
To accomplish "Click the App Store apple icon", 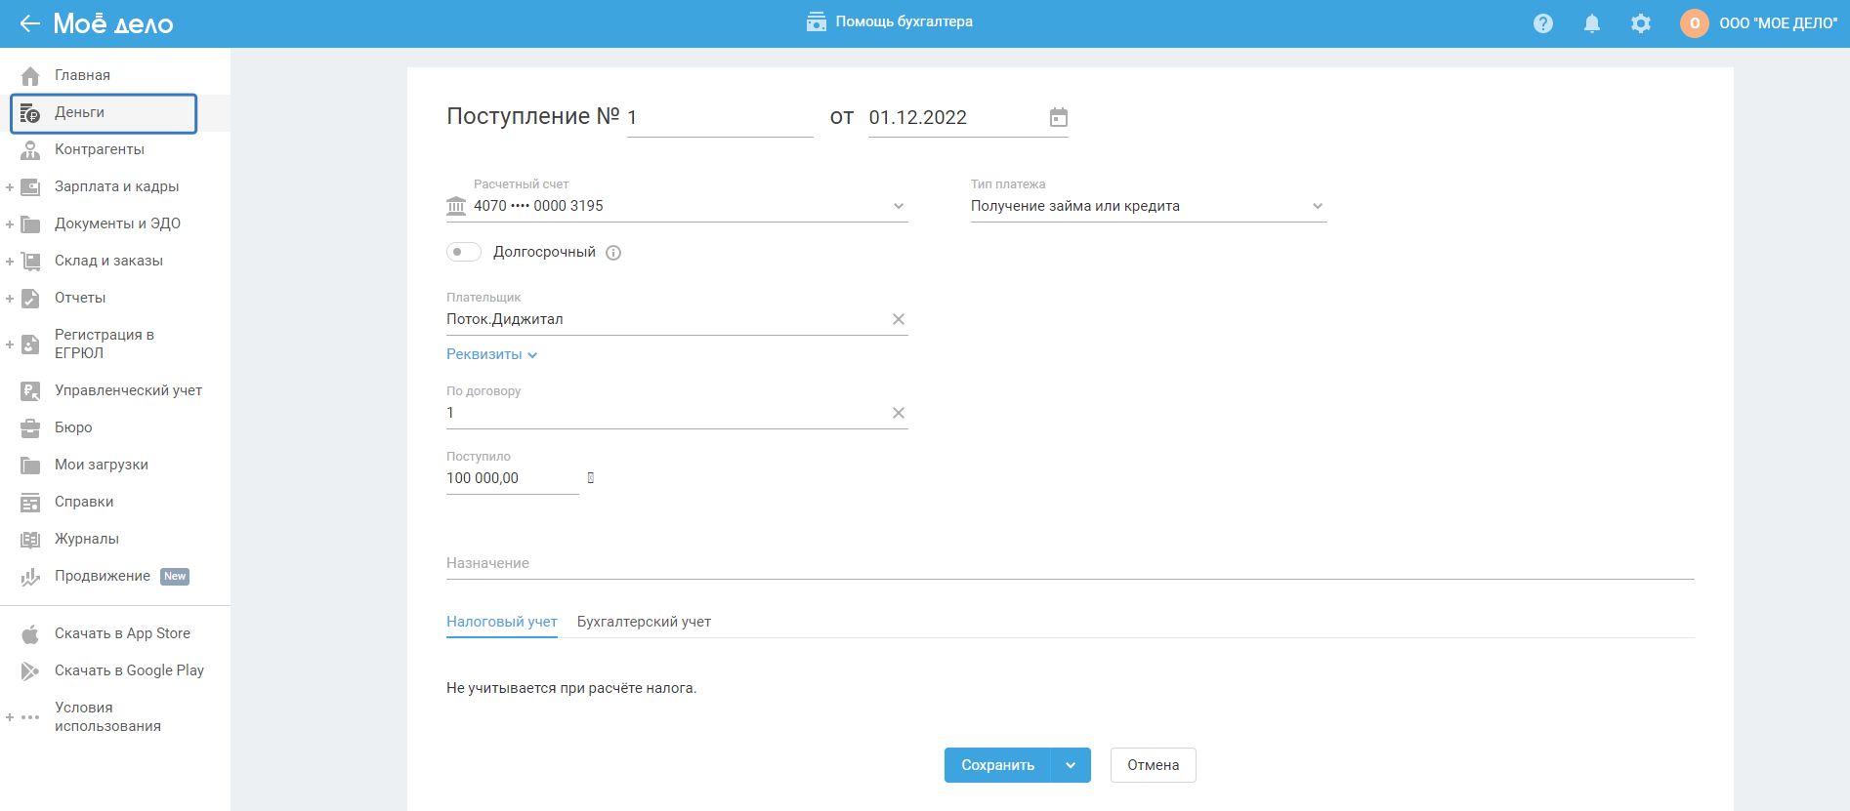I will [30, 633].
